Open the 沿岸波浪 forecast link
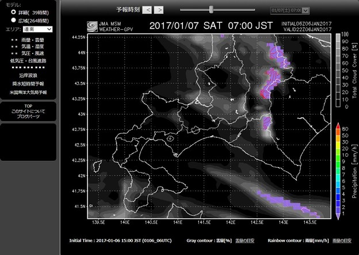The height and width of the screenshot is (255, 359). (28, 75)
